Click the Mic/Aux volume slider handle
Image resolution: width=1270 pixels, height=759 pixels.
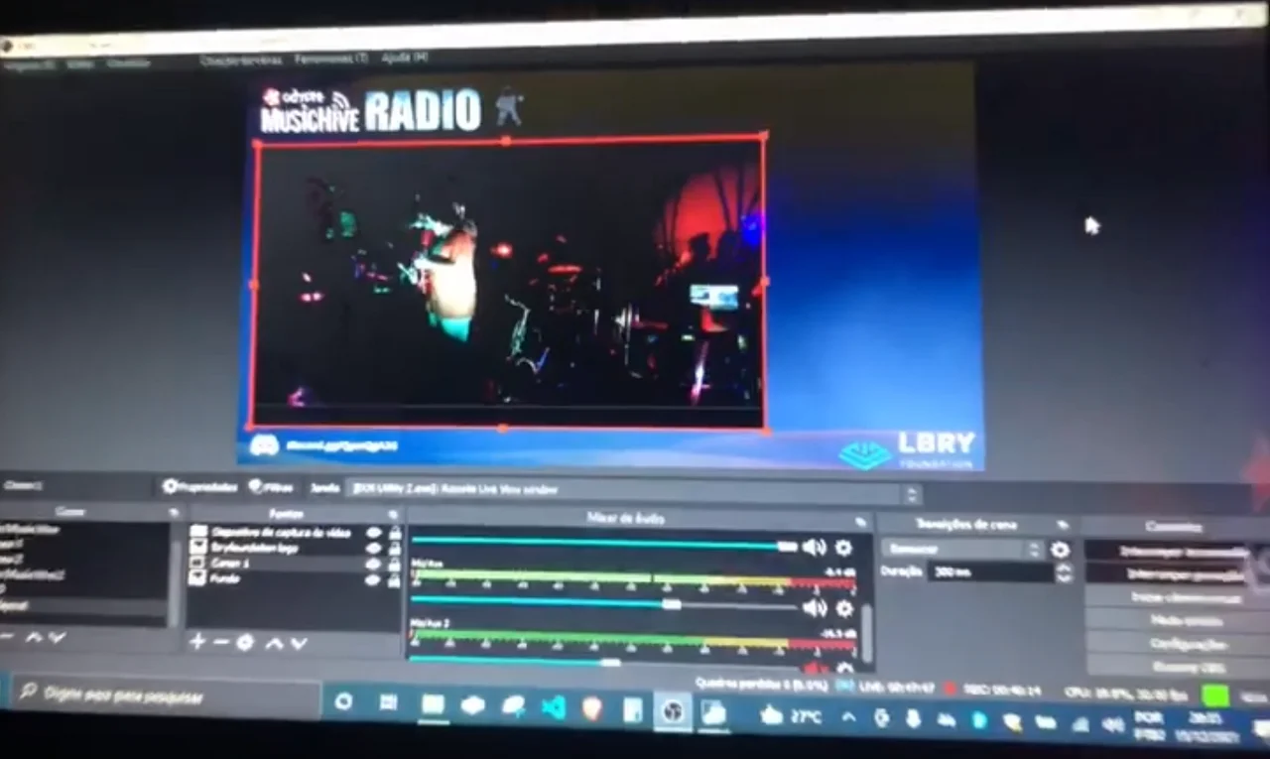click(672, 603)
